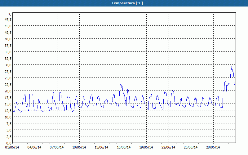Select the 27,5 y-axis value

(x=8, y=72)
